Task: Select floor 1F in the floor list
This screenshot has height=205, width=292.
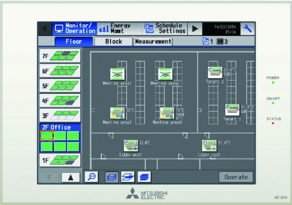Action: tap(60, 160)
